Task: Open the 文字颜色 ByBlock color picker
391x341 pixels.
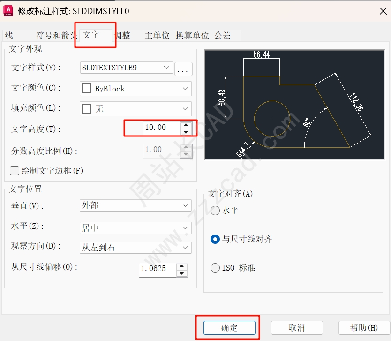Action: point(135,89)
